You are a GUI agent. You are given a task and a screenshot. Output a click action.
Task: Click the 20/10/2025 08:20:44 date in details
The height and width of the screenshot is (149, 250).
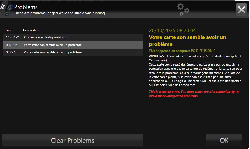click(172, 30)
